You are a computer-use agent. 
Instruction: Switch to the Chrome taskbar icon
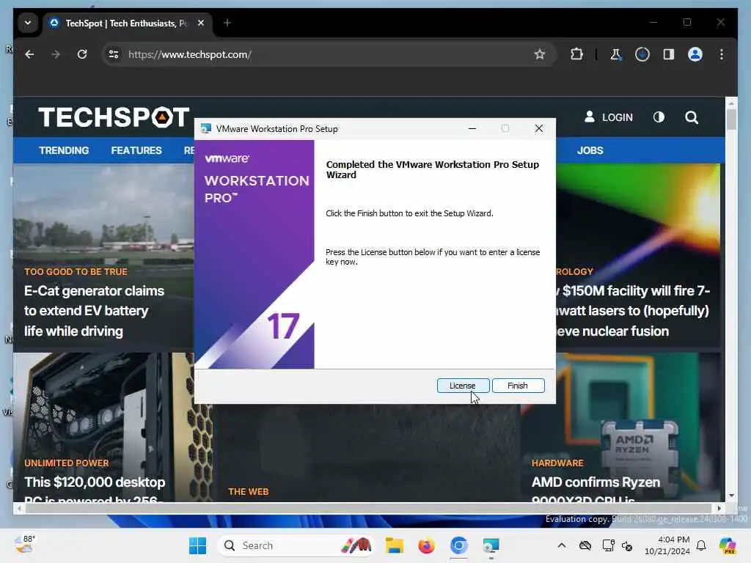coord(459,545)
